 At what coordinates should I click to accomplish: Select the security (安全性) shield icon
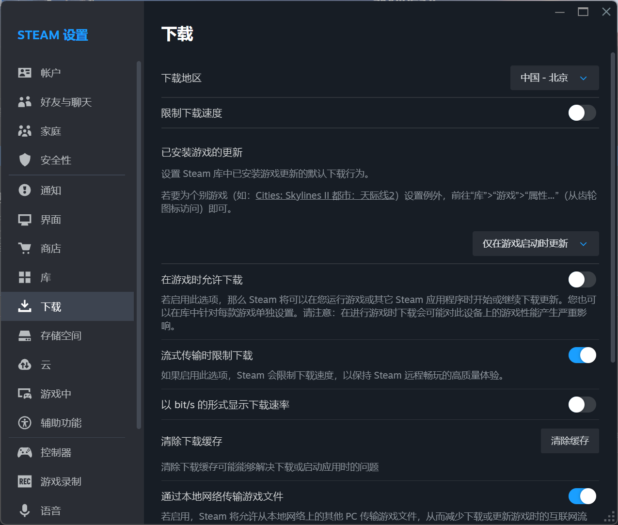pos(25,160)
